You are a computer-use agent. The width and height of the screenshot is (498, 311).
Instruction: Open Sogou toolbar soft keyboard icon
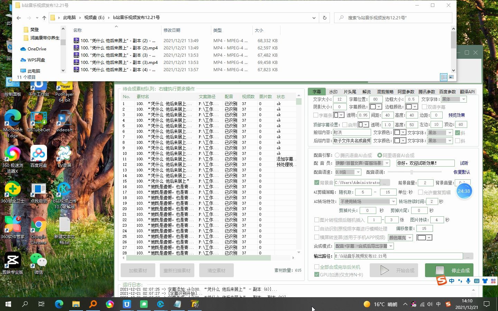477,281
